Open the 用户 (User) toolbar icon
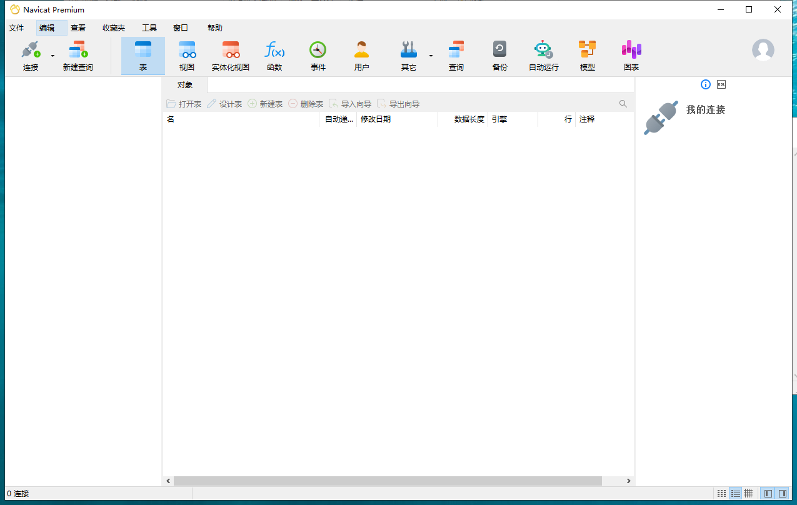This screenshot has width=797, height=505. pyautogui.click(x=361, y=56)
